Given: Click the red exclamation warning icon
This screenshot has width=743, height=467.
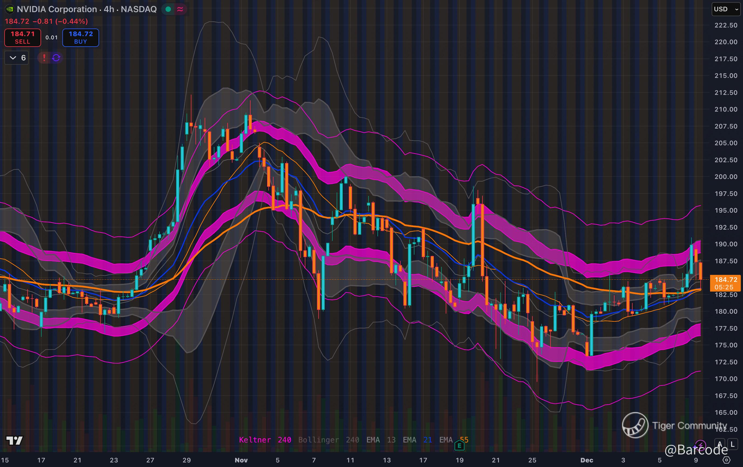Looking at the screenshot, I should pyautogui.click(x=44, y=58).
